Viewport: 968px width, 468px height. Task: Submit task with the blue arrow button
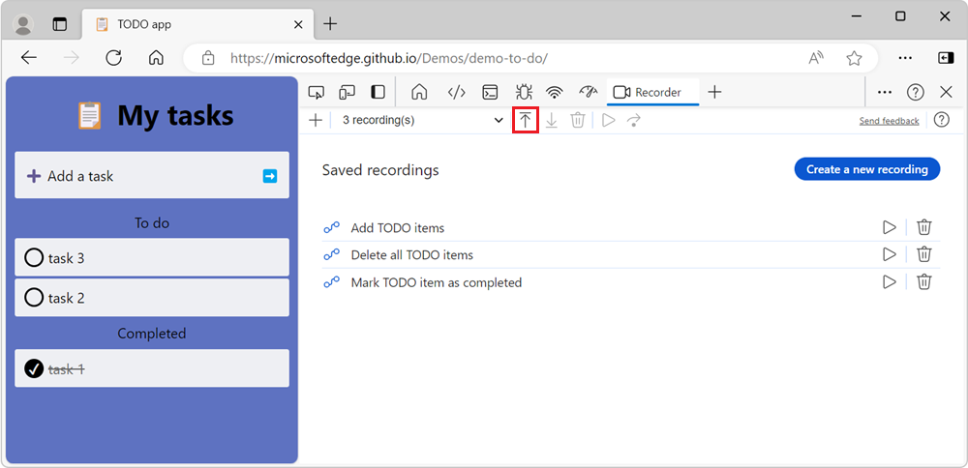pyautogui.click(x=270, y=176)
